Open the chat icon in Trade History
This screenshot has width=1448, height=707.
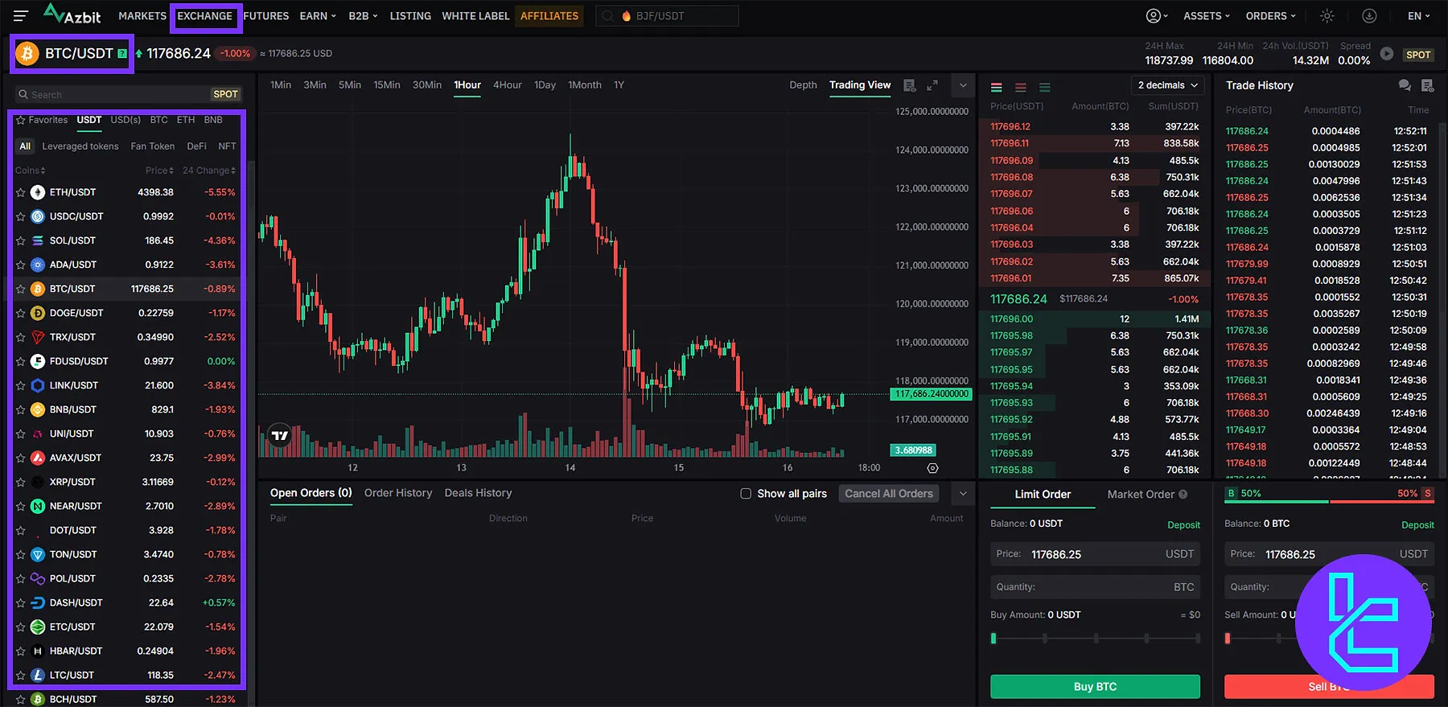point(1405,85)
